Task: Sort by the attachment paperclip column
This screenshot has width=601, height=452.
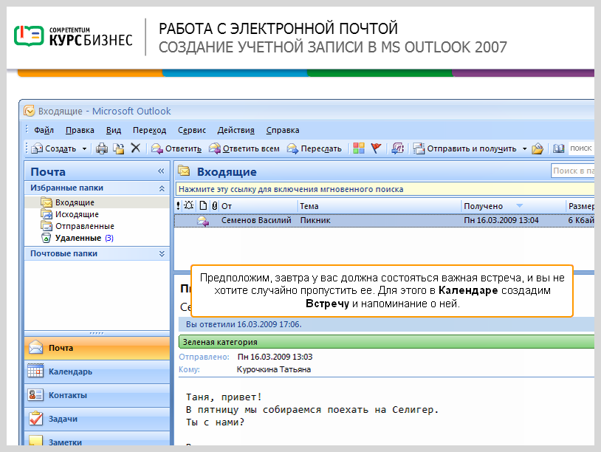Action: (x=215, y=206)
